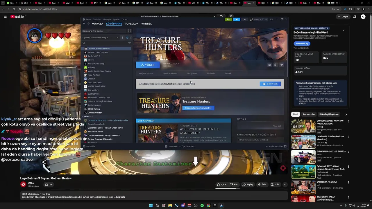The width and height of the screenshot is (372, 209).
Task: Switch Steam to Big Picture mode
Action: coord(271,19)
